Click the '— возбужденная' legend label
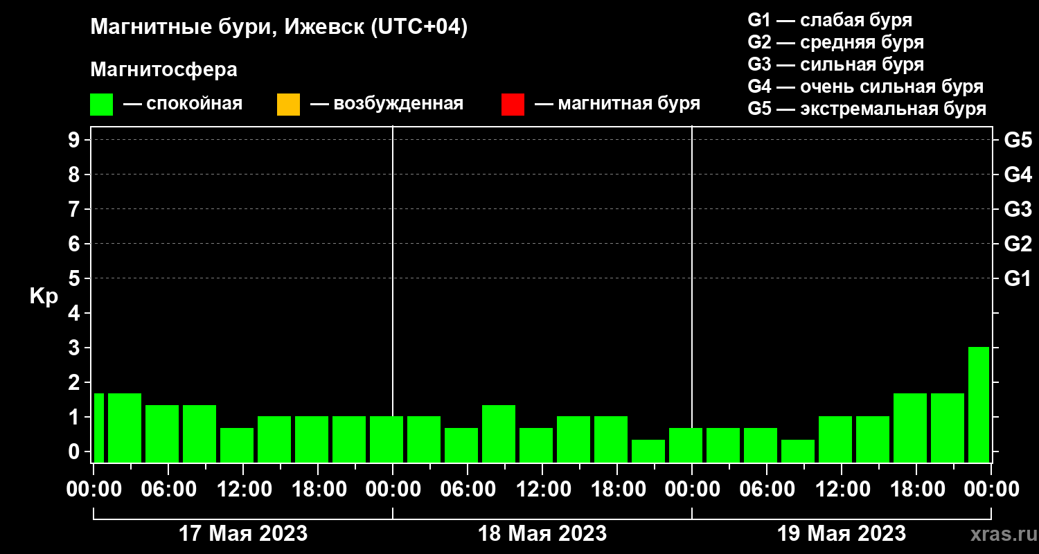Image resolution: width=1039 pixels, height=554 pixels. click(387, 105)
